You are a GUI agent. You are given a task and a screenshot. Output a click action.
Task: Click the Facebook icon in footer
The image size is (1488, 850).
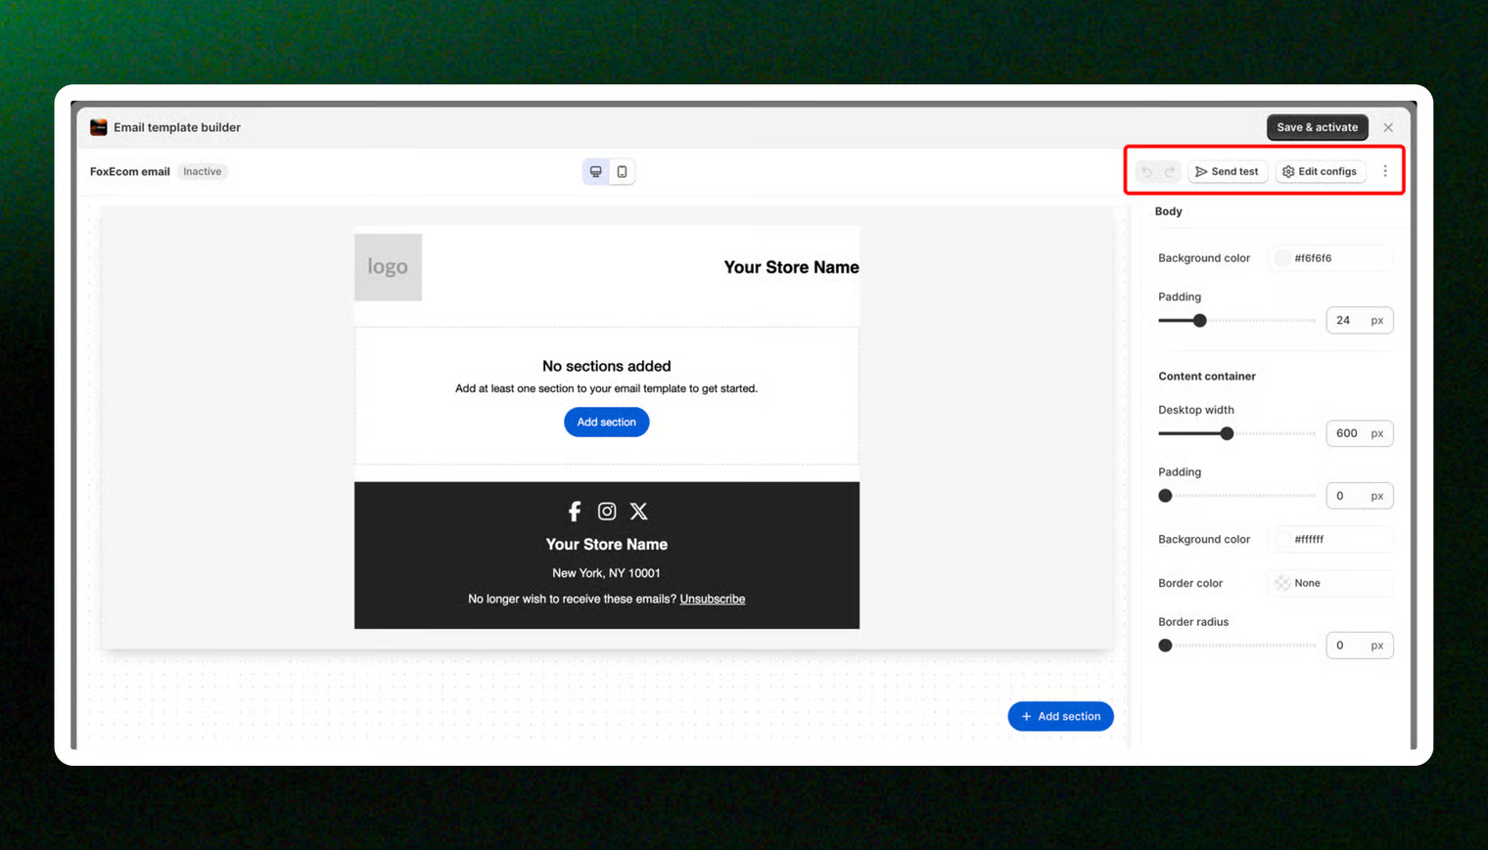(x=575, y=512)
